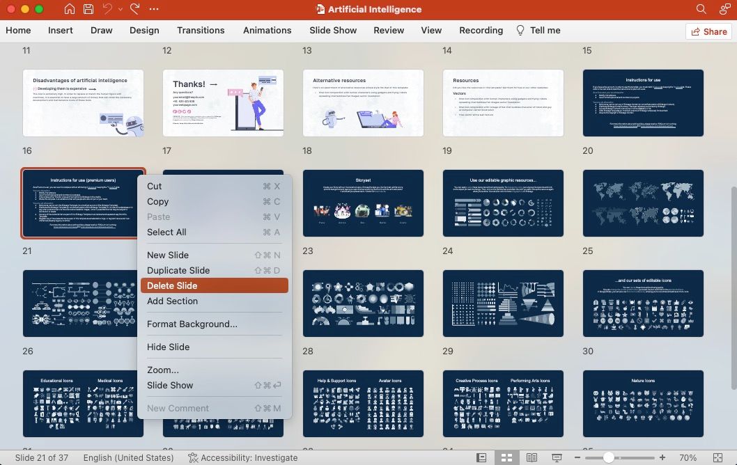Click the Undo arrow icon
Image resolution: width=737 pixels, height=465 pixels.
107,9
